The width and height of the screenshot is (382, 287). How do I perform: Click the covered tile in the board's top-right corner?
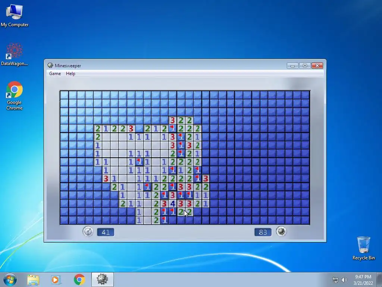point(306,95)
